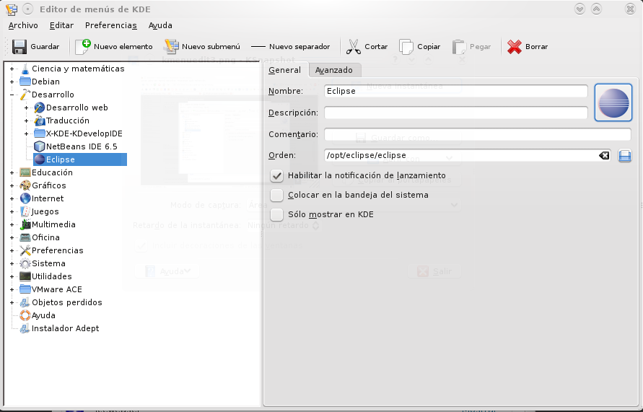Image resolution: width=643 pixels, height=412 pixels.
Task: Click the Traducción icon in the tree
Action: [x=40, y=121]
